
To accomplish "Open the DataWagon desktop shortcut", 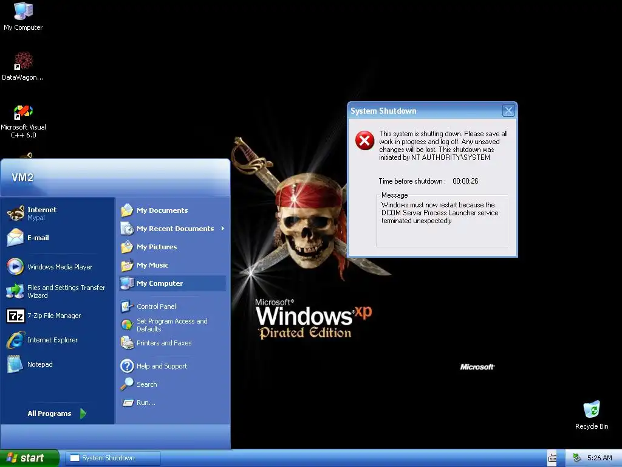I will pos(23,66).
